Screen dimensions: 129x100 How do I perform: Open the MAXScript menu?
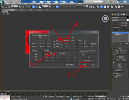tap(71, 4)
